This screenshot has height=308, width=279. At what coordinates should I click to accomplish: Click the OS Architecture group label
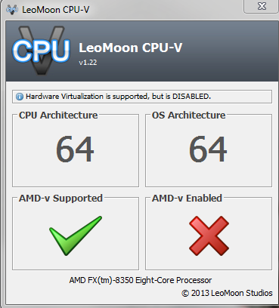pyautogui.click(x=188, y=115)
